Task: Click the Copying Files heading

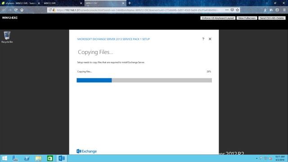Action: (x=95, y=52)
